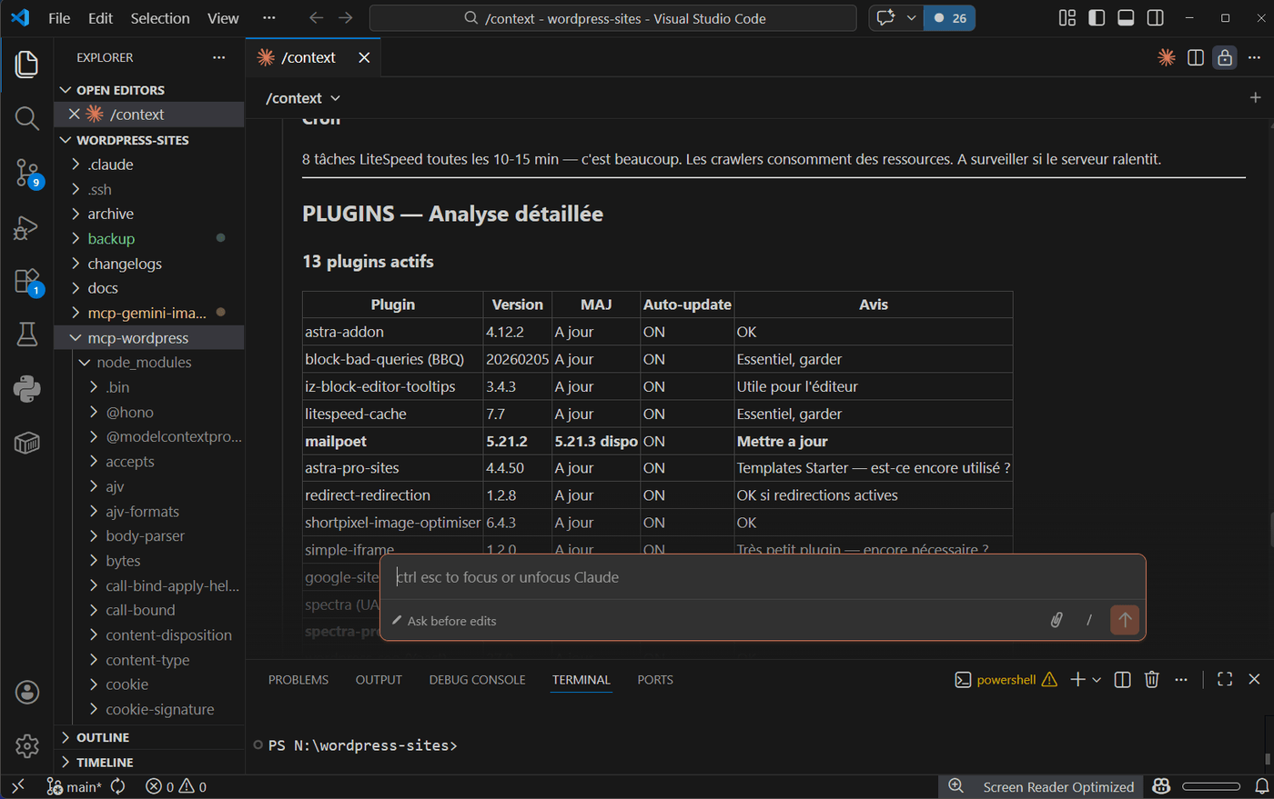Toggle the primary sidebar visibility
The height and width of the screenshot is (799, 1274).
1096,16
